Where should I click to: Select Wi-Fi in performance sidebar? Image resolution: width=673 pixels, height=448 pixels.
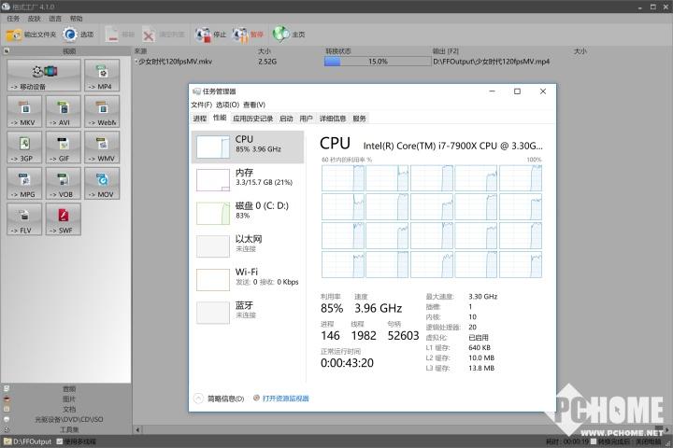coord(248,279)
